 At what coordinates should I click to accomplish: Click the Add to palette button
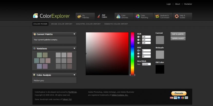178,34
